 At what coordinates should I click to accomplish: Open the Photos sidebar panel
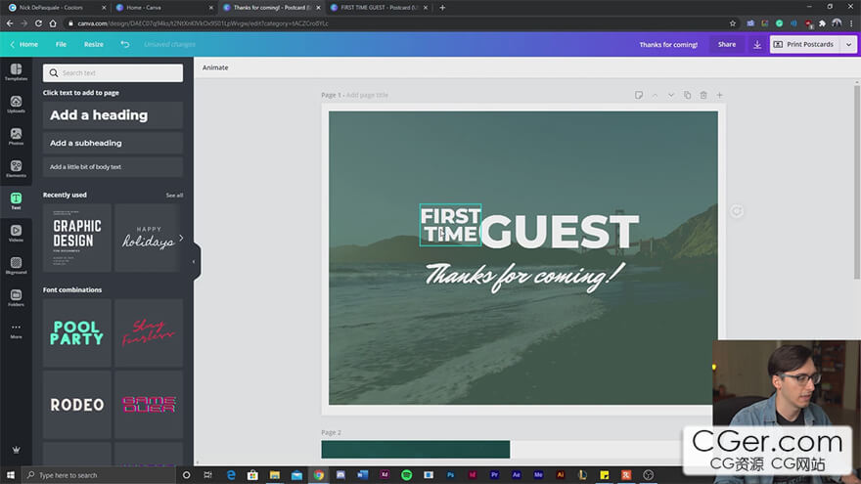coord(16,136)
